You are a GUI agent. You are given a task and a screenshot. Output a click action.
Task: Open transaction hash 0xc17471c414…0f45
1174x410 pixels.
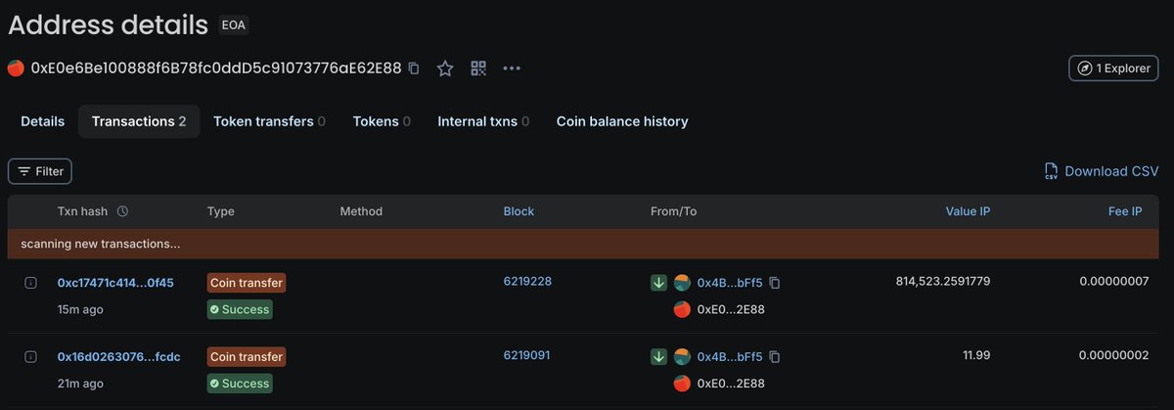pyautogui.click(x=115, y=283)
